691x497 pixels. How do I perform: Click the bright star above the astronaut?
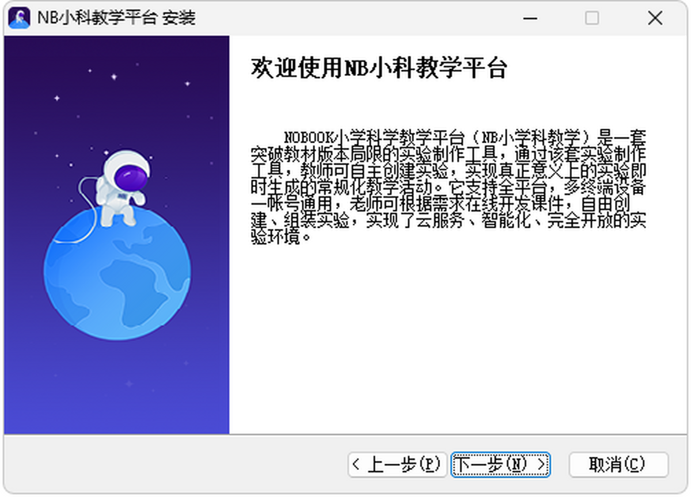tap(114, 77)
